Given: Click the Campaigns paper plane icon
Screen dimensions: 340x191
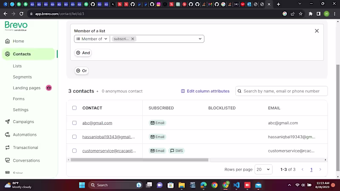Looking at the screenshot, I should [7, 122].
